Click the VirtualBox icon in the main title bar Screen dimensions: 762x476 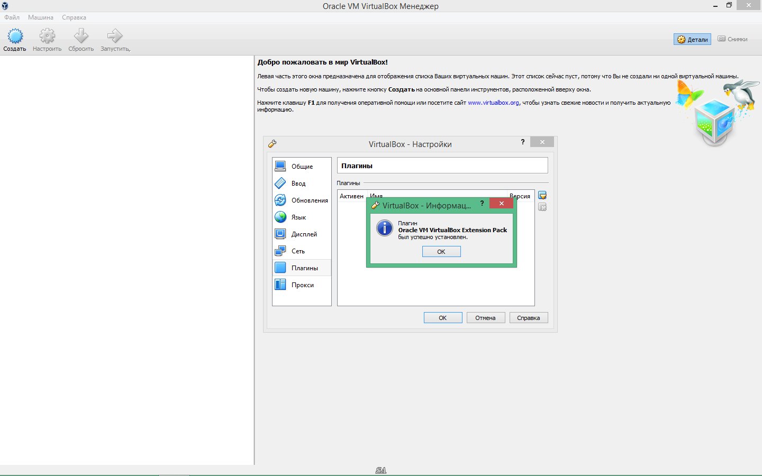click(5, 6)
